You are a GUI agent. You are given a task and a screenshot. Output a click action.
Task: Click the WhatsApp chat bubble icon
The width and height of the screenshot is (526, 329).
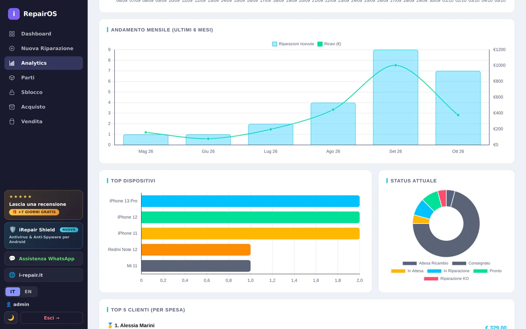pos(12,258)
